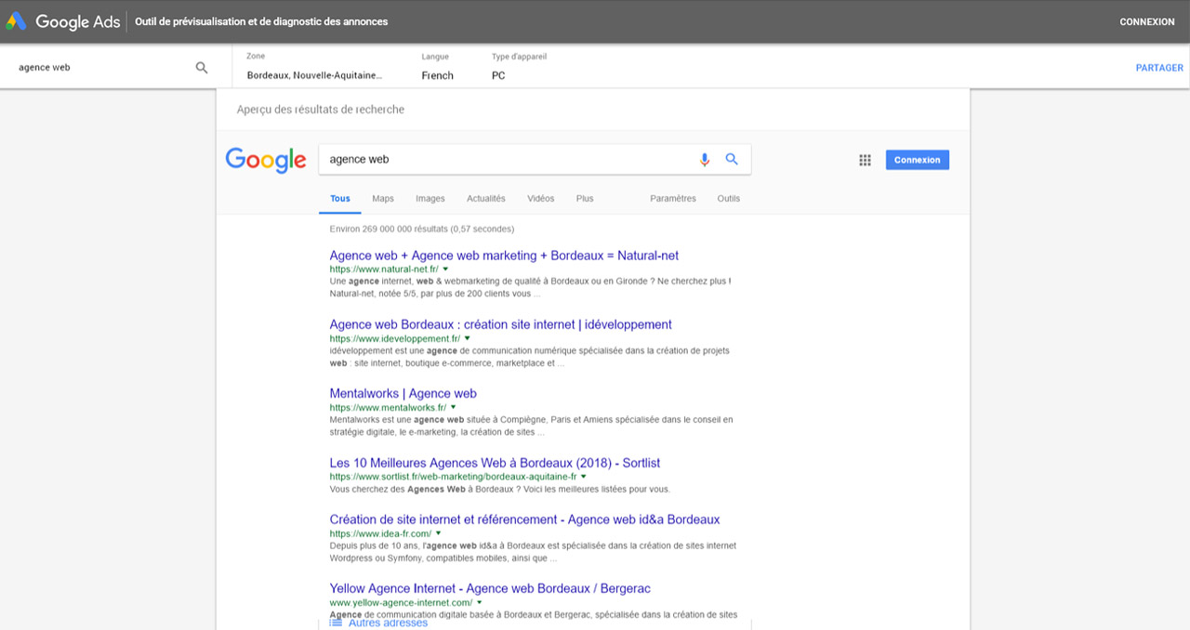Click the Autres adresses link

pyautogui.click(x=388, y=623)
